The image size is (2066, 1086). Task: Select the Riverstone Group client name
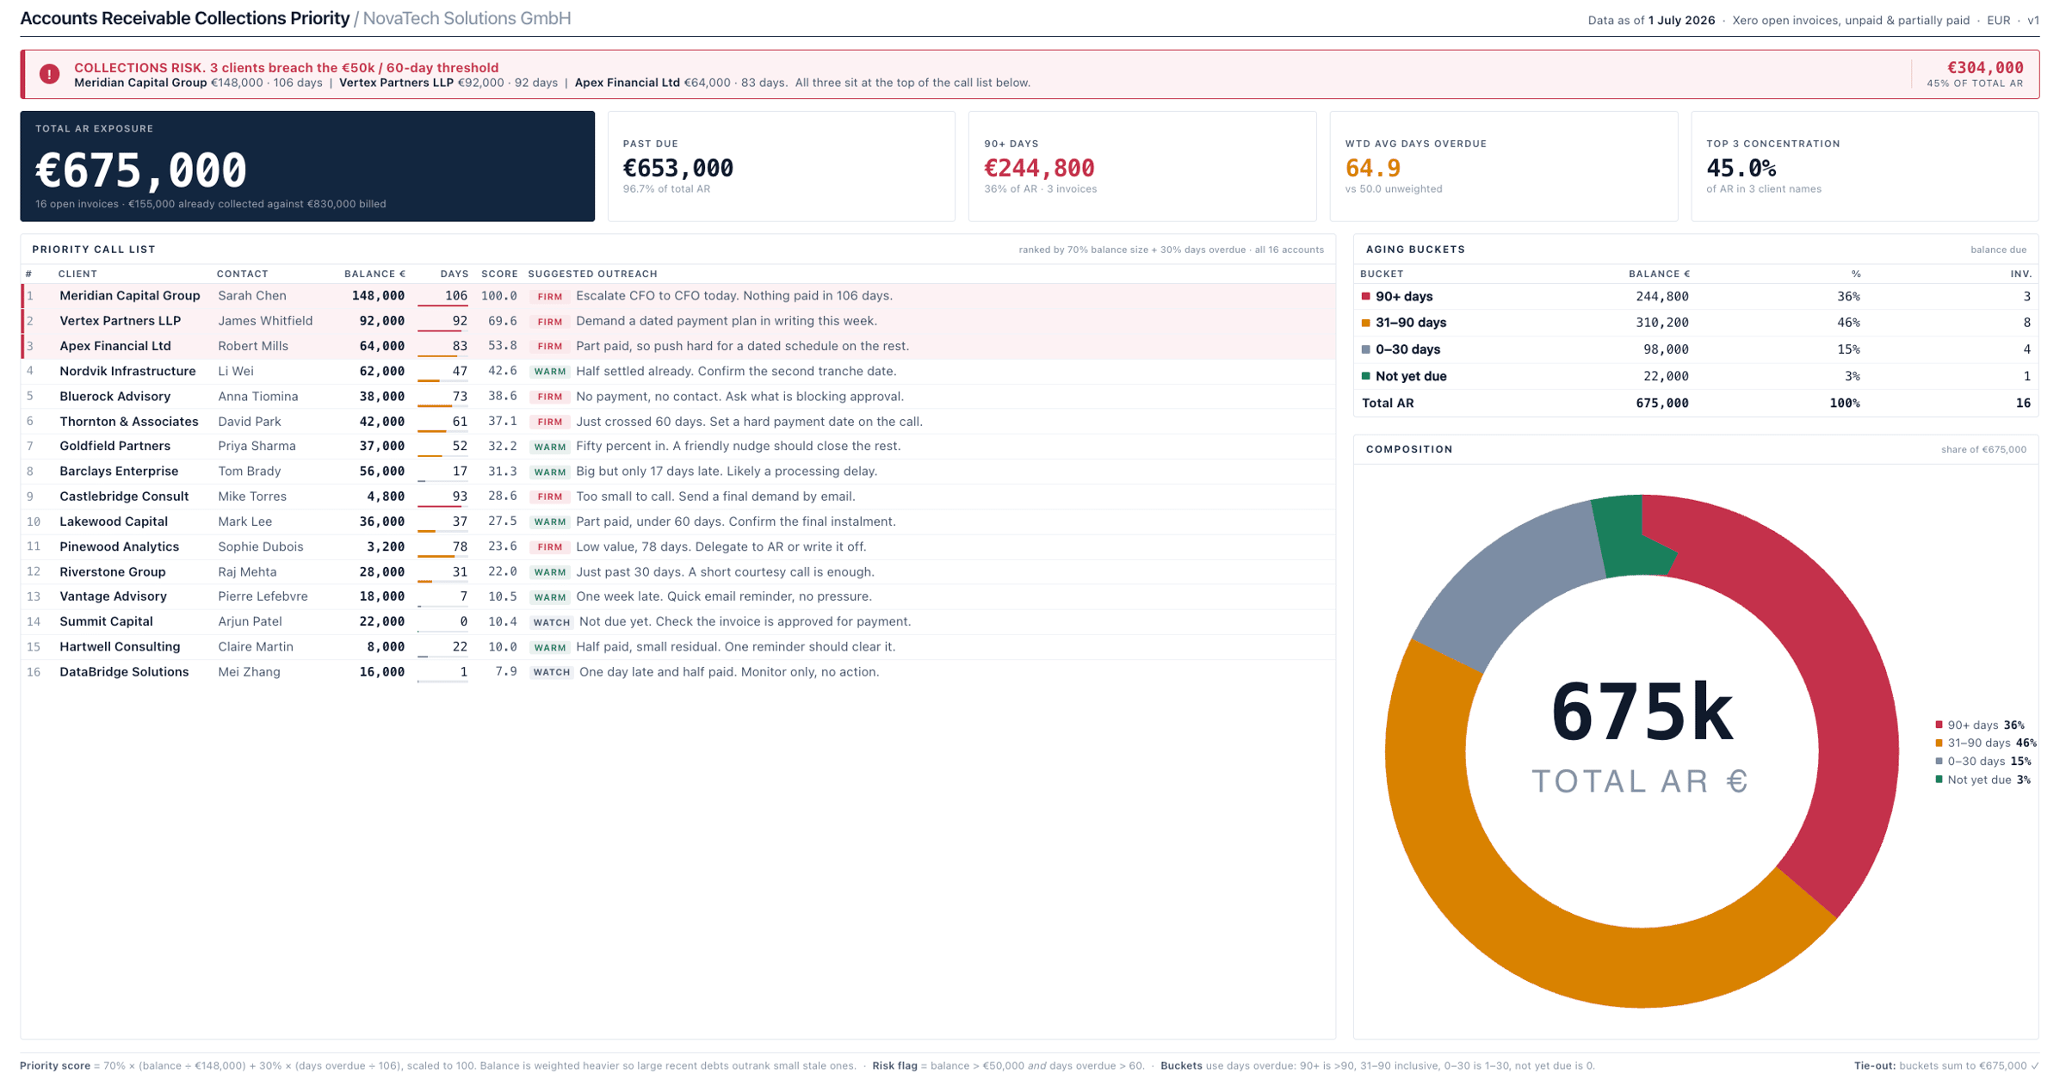point(113,571)
